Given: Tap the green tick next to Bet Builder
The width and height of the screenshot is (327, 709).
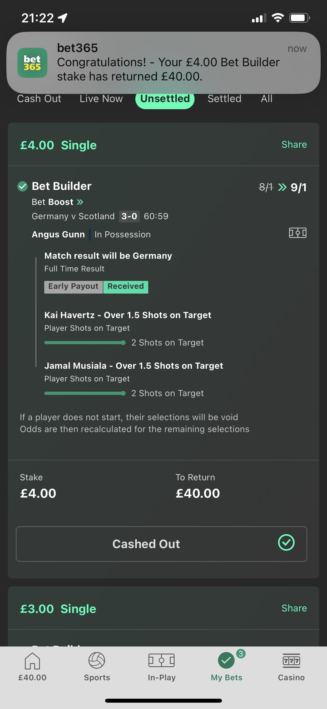Looking at the screenshot, I should [23, 186].
